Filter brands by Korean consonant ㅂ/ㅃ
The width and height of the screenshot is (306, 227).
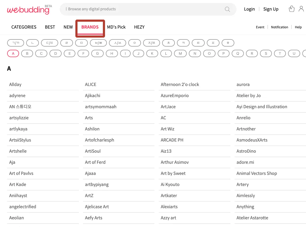click(x=98, y=43)
